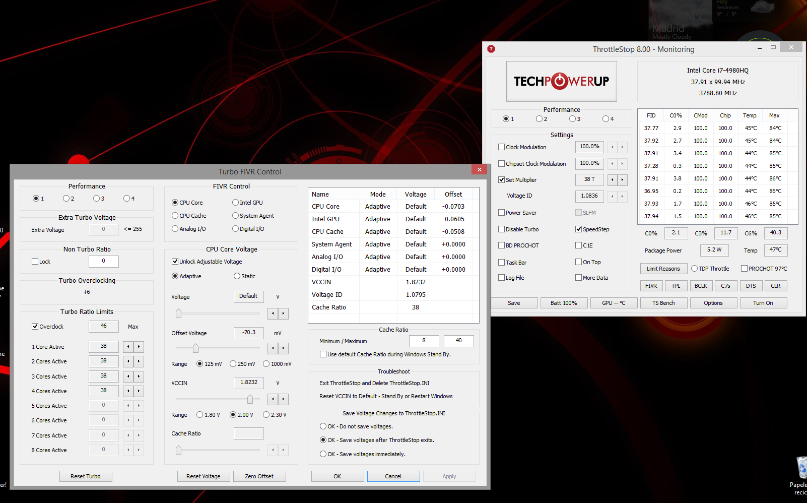Check the Non Turbo Ratio Lock box
This screenshot has width=807, height=503.
click(35, 262)
